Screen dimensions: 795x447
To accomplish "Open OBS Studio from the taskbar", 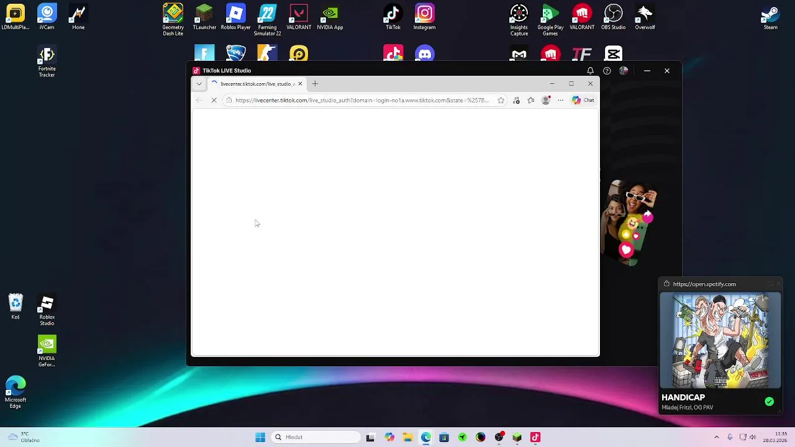I will (499, 437).
